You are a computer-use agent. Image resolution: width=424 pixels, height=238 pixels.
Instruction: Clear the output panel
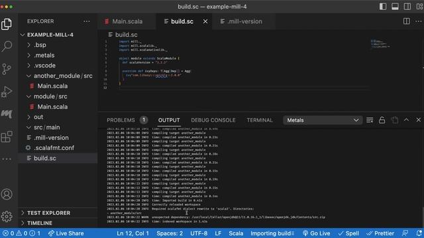(x=370, y=120)
